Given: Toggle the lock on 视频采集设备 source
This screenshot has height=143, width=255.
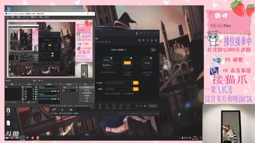Looking at the screenshot, I should pyautogui.click(x=36, y=87).
